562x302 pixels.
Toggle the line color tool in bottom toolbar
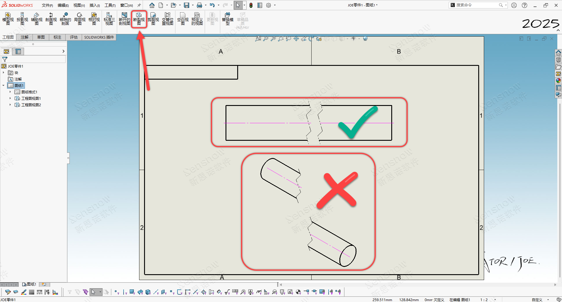[24, 292]
